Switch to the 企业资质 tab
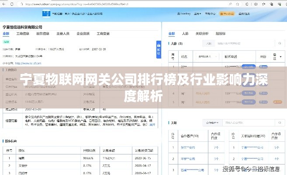 pyautogui.click(x=83, y=34)
